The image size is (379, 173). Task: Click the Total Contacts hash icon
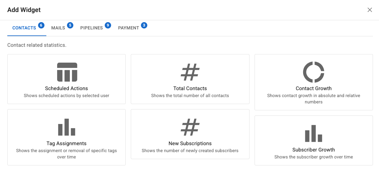(190, 72)
